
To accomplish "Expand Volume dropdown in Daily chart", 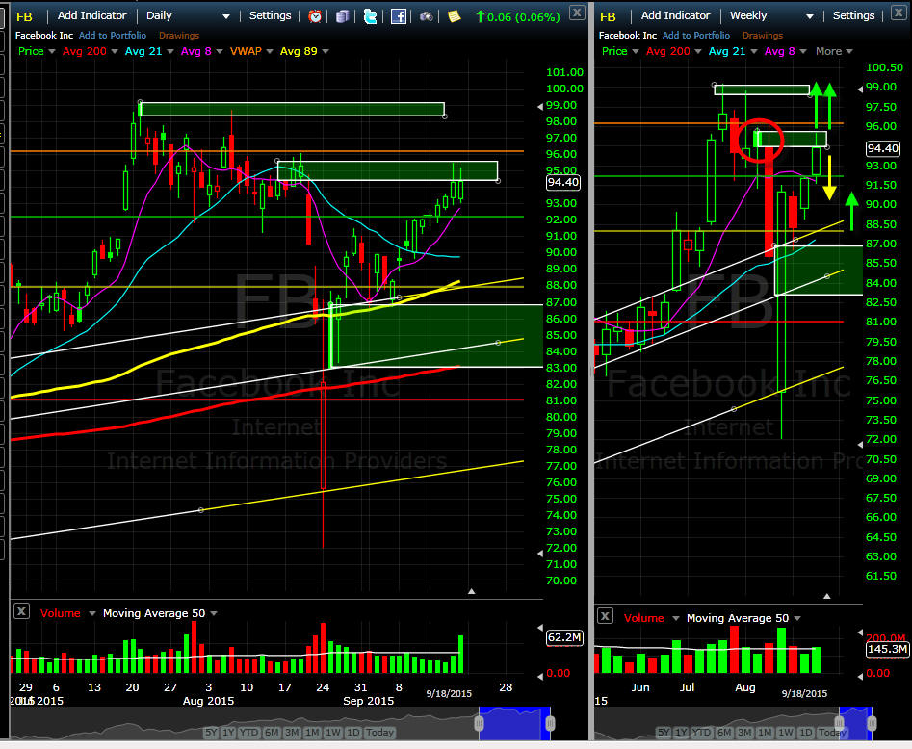I will click(x=92, y=613).
